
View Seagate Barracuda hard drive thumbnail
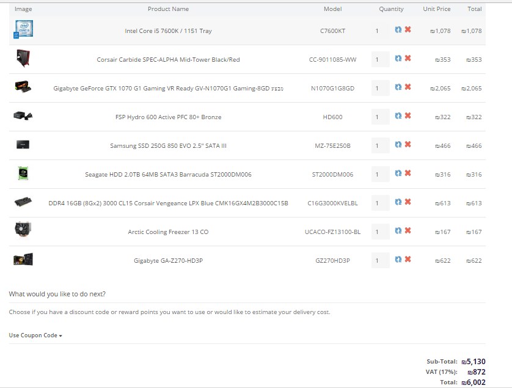pos(23,173)
